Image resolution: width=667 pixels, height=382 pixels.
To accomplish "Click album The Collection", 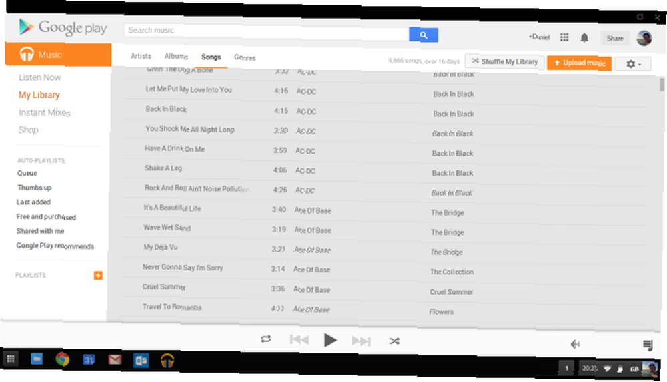I will point(452,272).
